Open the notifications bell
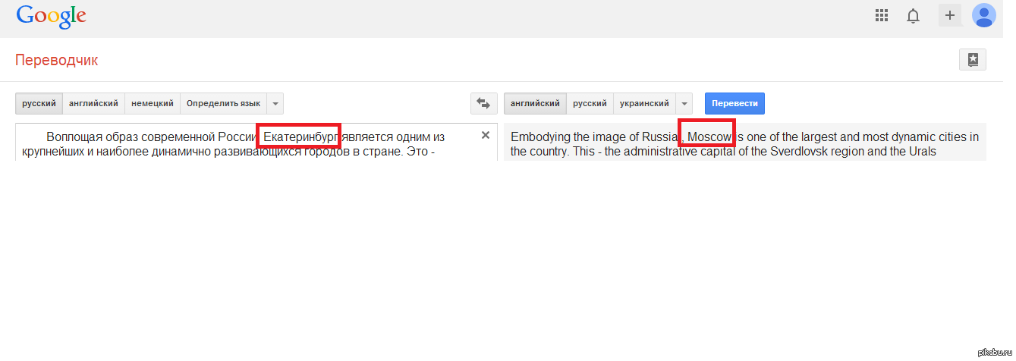1016x361 pixels. [914, 15]
